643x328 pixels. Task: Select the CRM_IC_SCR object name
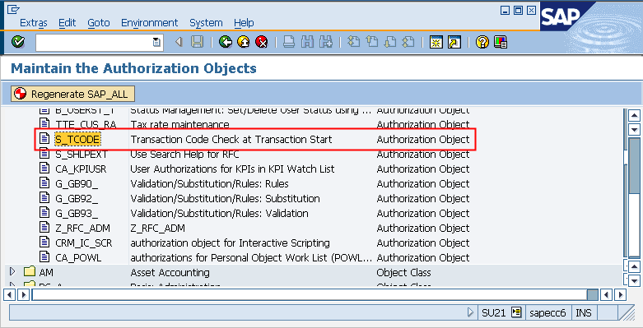point(84,243)
